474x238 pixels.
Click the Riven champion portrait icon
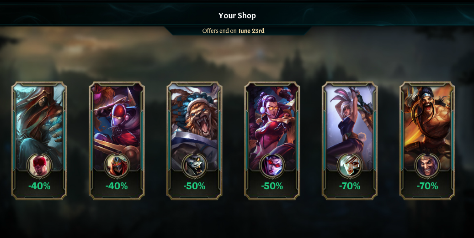click(350, 166)
